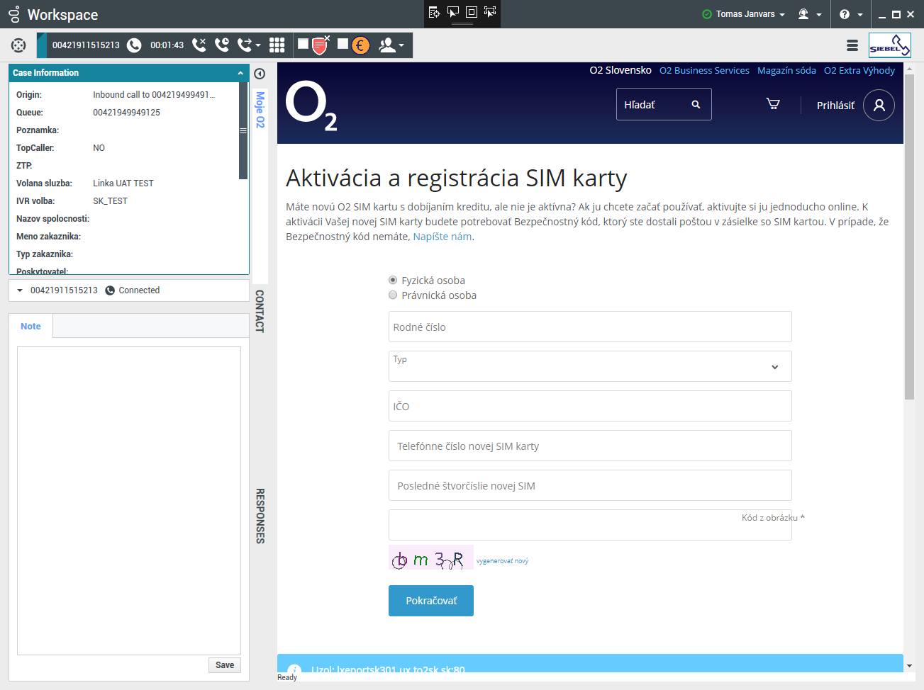Open the Magazín sóda link
Viewport: 924px width, 690px height.
(786, 70)
